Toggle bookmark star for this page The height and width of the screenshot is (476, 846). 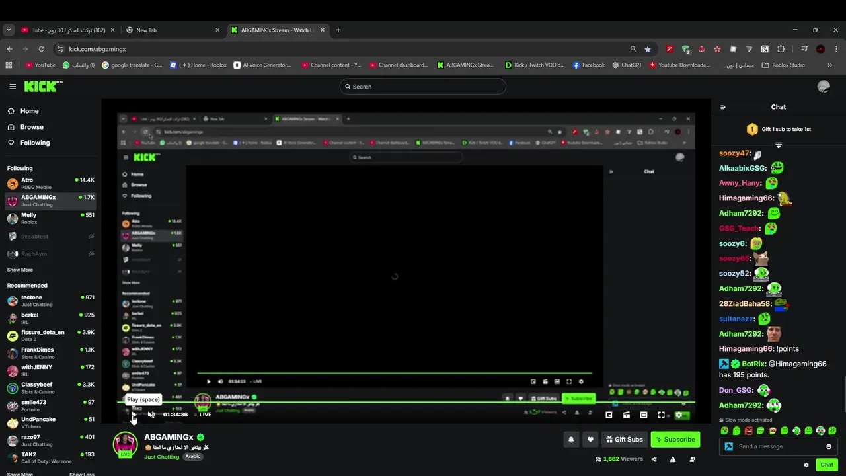pyautogui.click(x=648, y=49)
